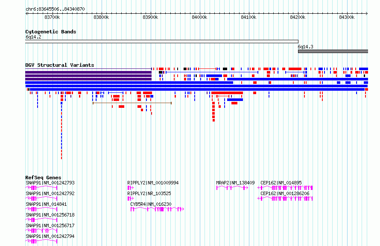
Task: Select the large red variant bar above MRAP2
Action: coord(227,93)
